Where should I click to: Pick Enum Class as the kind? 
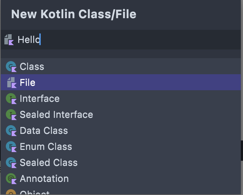[x=121, y=146]
